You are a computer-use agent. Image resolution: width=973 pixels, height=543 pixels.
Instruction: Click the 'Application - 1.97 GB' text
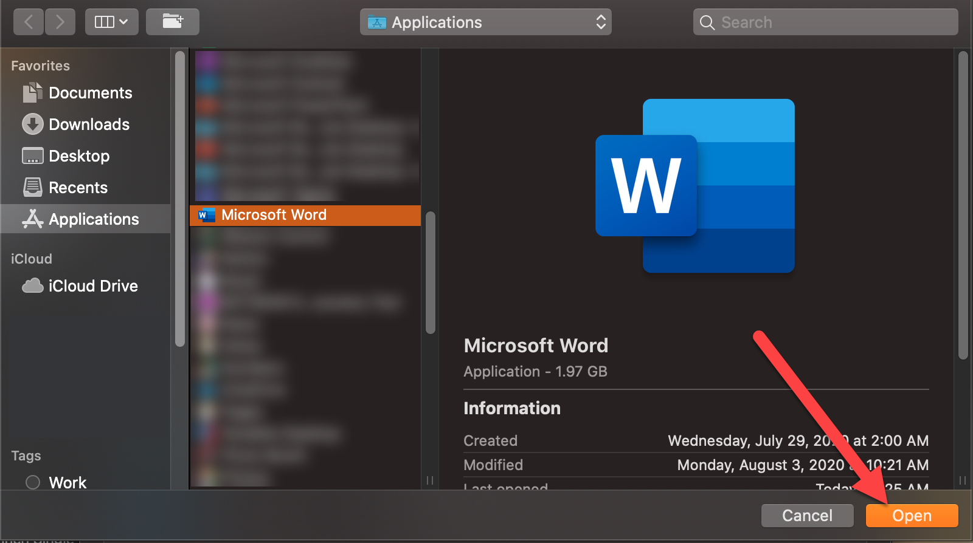(x=535, y=372)
